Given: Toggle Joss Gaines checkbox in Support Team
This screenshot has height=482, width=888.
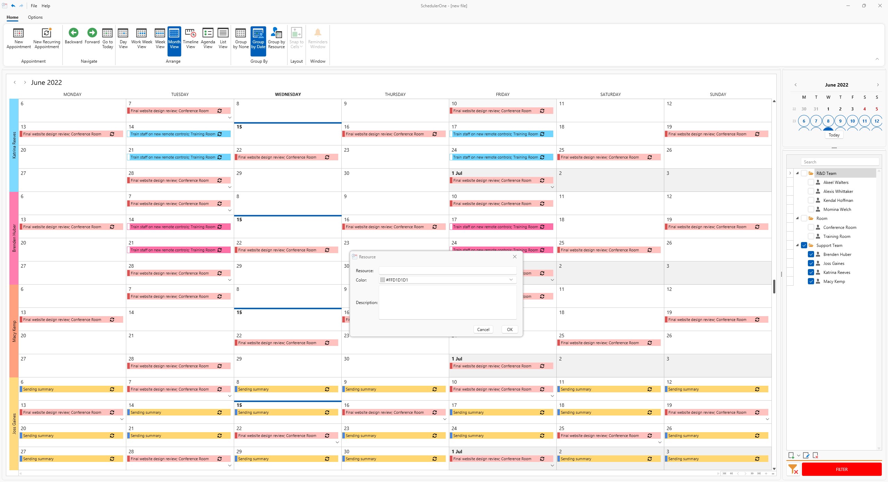Looking at the screenshot, I should [x=811, y=264].
